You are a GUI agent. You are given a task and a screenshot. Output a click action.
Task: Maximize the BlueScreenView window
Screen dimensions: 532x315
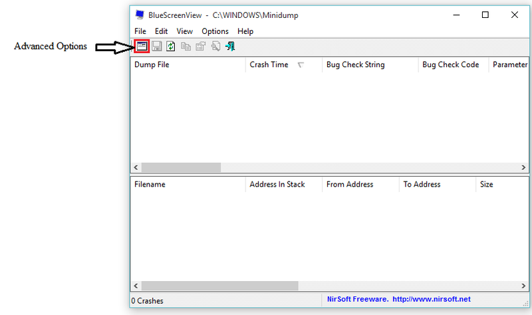point(485,15)
